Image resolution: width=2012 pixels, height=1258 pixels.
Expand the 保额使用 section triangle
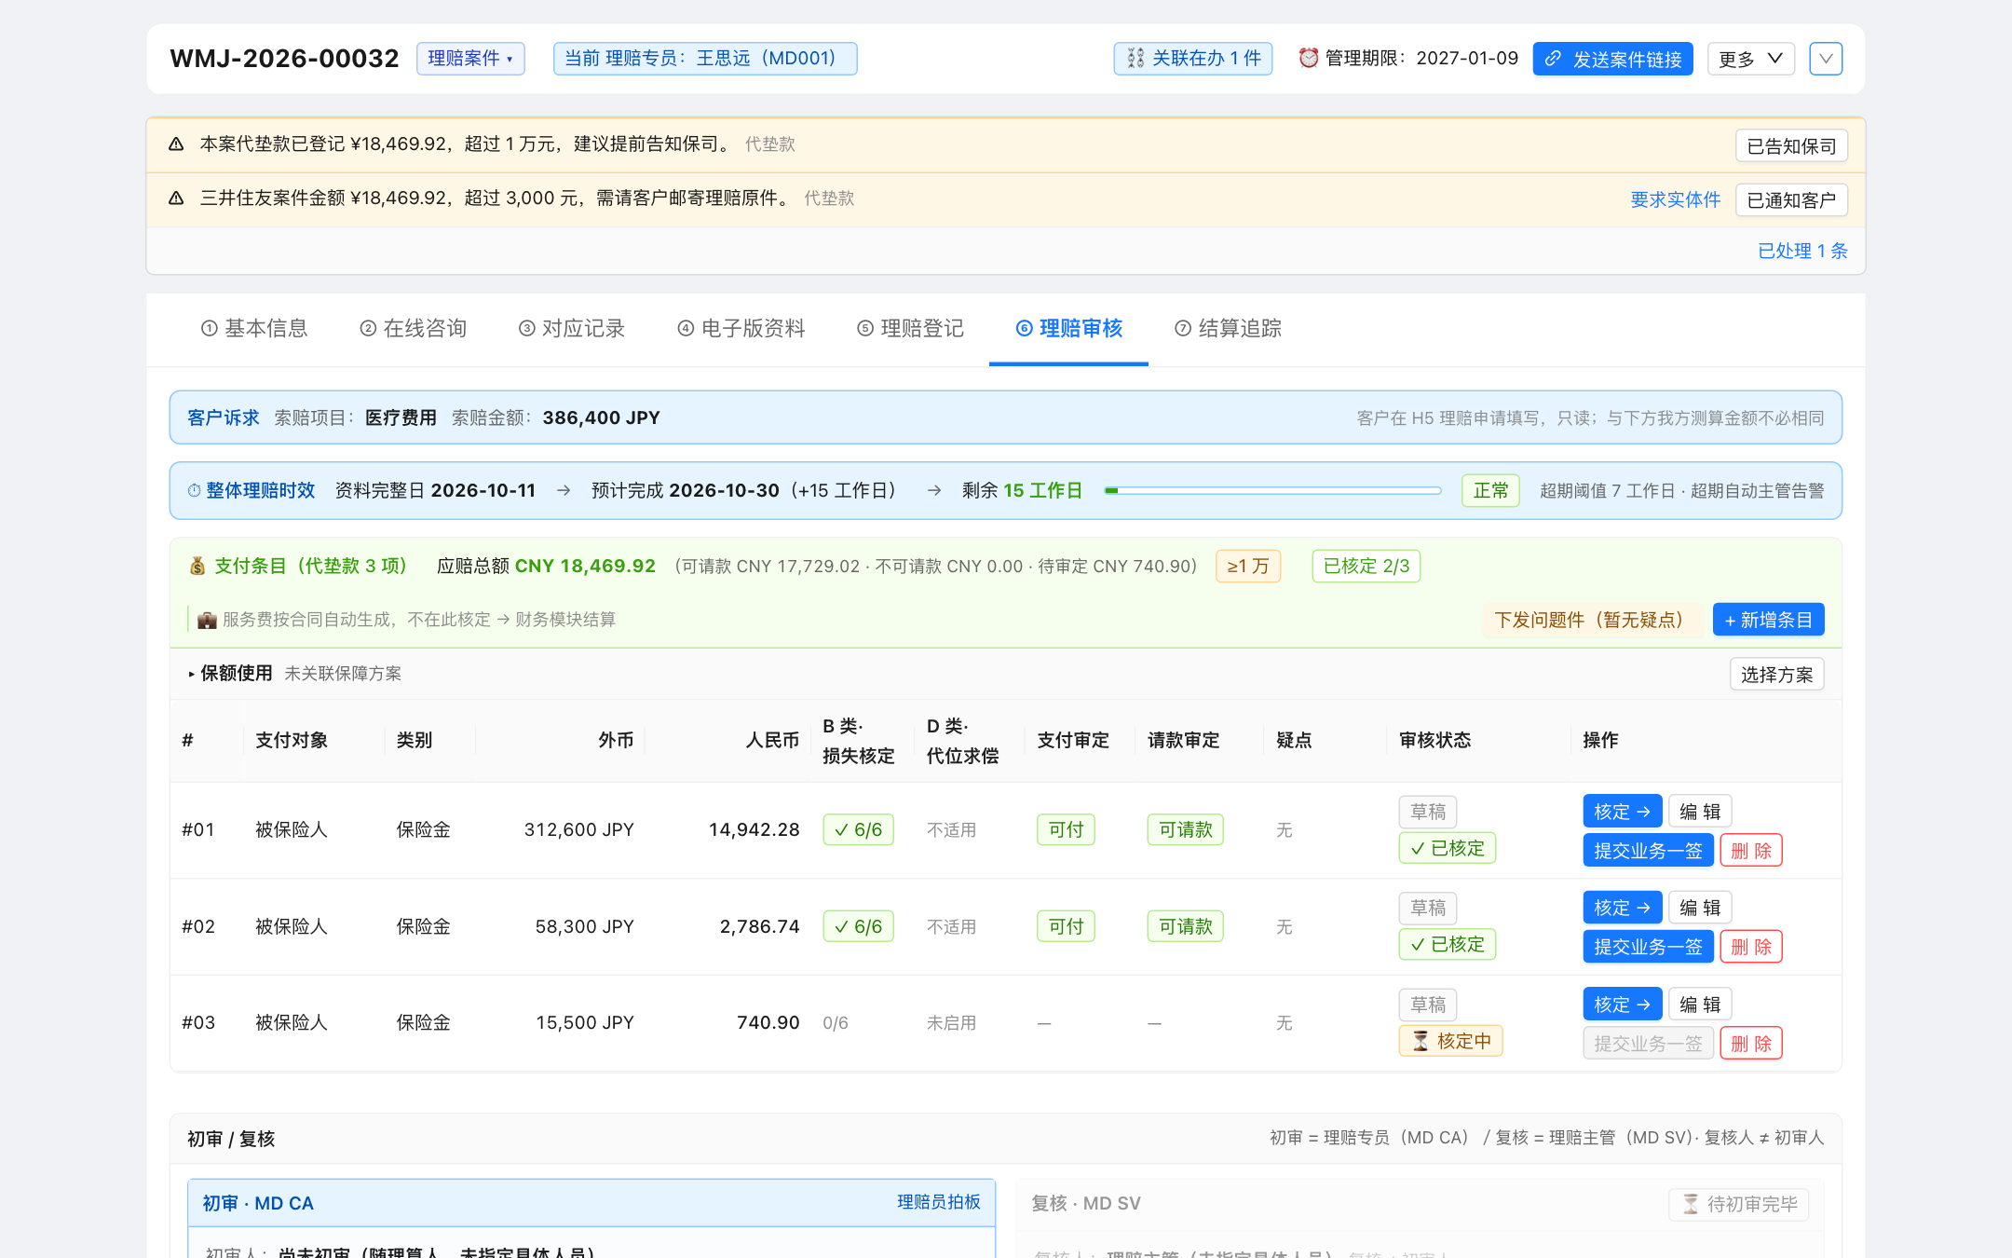point(191,674)
